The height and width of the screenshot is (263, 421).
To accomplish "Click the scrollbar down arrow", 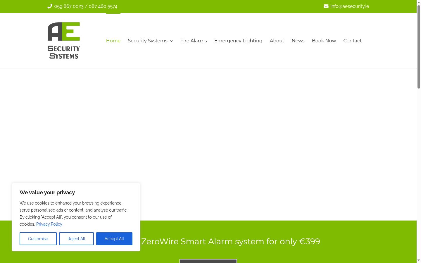I will (419, 260).
